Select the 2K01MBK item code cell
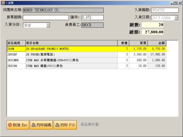Screen dimensions: 183x137 pyautogui.click(x=16, y=60)
